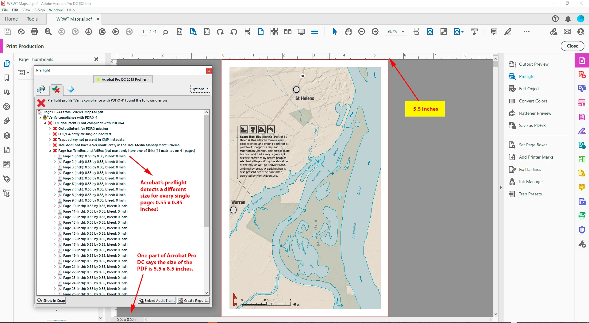
Task: Click Embed Audit Trail button
Action: click(x=157, y=301)
